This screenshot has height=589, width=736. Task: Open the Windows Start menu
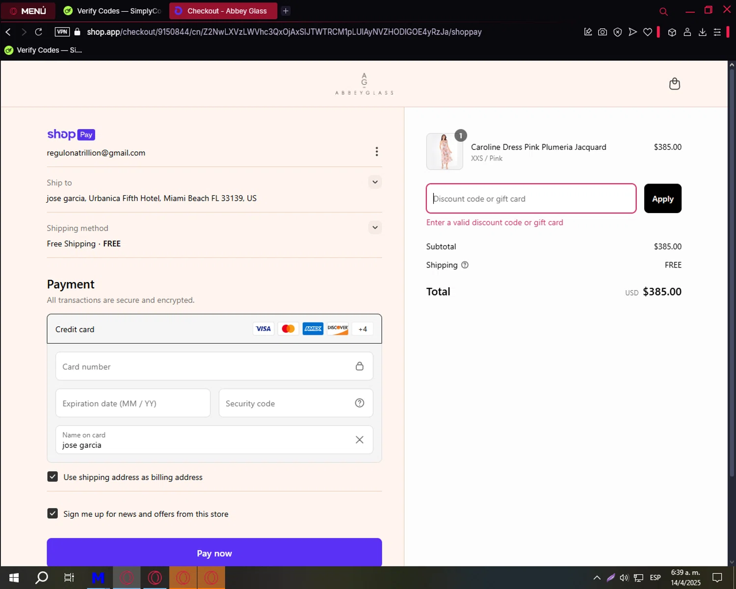click(x=14, y=578)
